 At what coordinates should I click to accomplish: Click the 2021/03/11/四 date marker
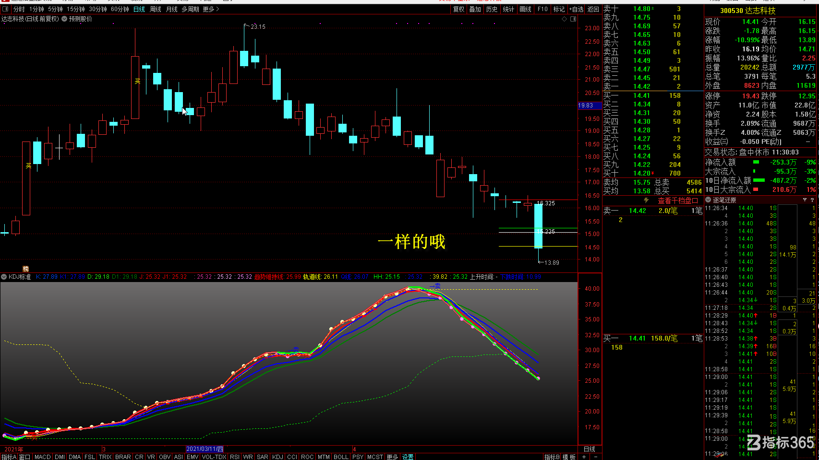pyautogui.click(x=205, y=449)
